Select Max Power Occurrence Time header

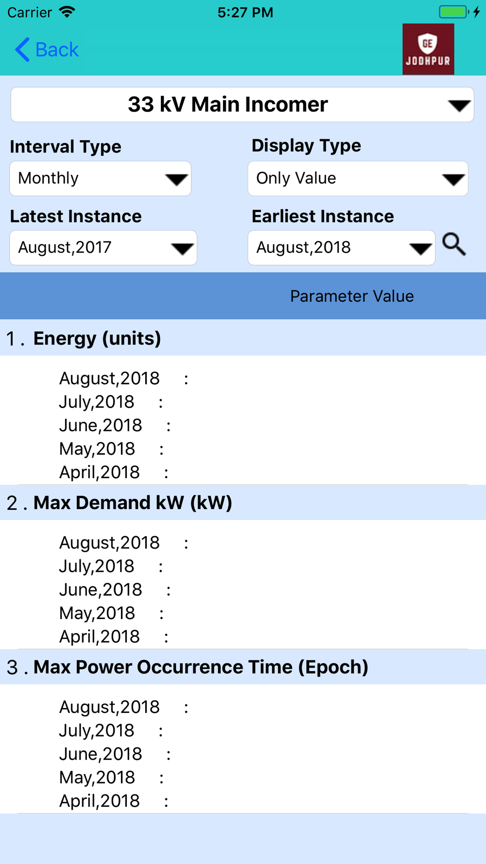[243, 667]
